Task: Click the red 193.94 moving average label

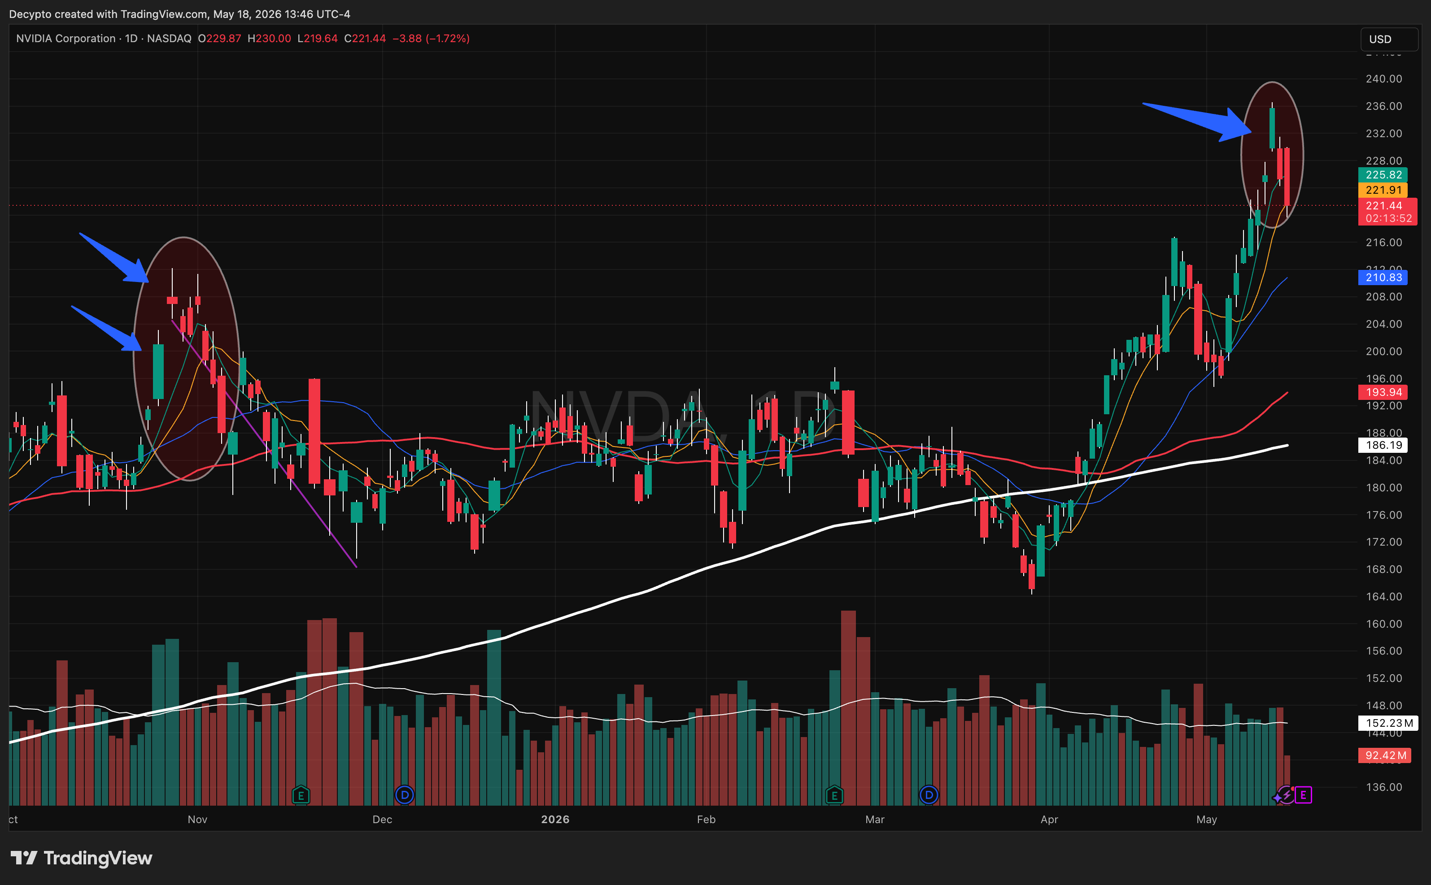Action: [1383, 392]
